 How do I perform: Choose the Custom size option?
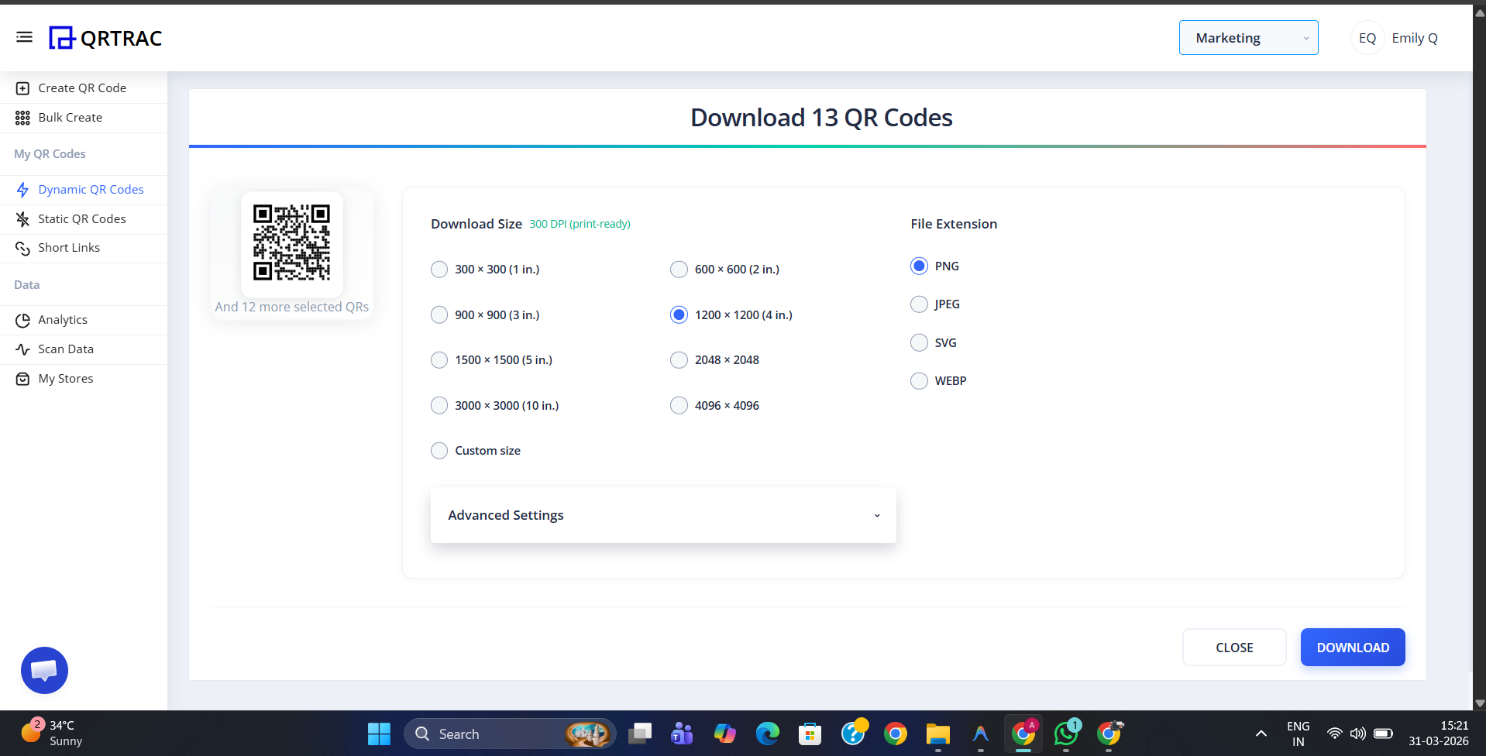point(439,450)
